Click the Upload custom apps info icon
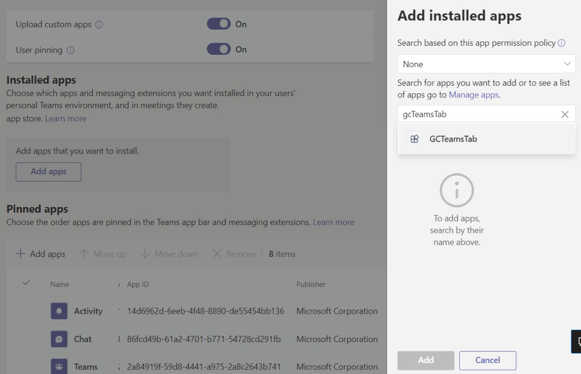Viewport: 581px width, 374px height. coord(99,25)
